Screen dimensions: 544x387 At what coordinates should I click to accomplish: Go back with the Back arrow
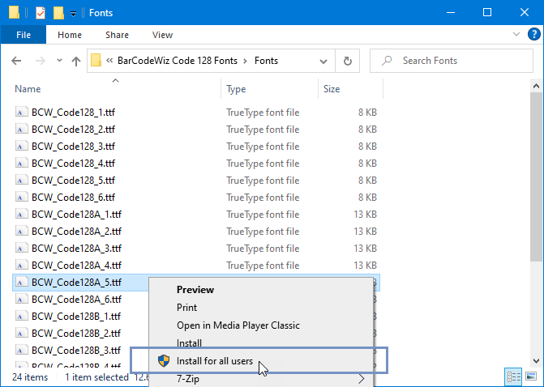coord(16,61)
